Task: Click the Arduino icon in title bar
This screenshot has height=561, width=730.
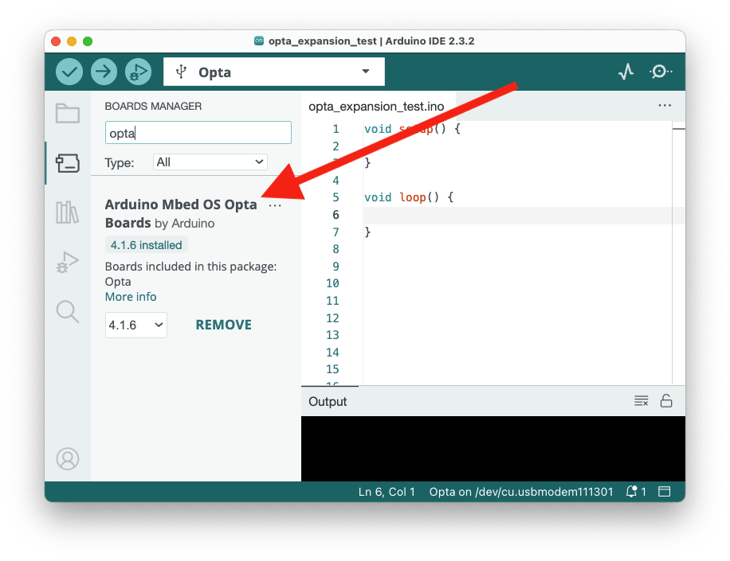Action: click(x=259, y=41)
